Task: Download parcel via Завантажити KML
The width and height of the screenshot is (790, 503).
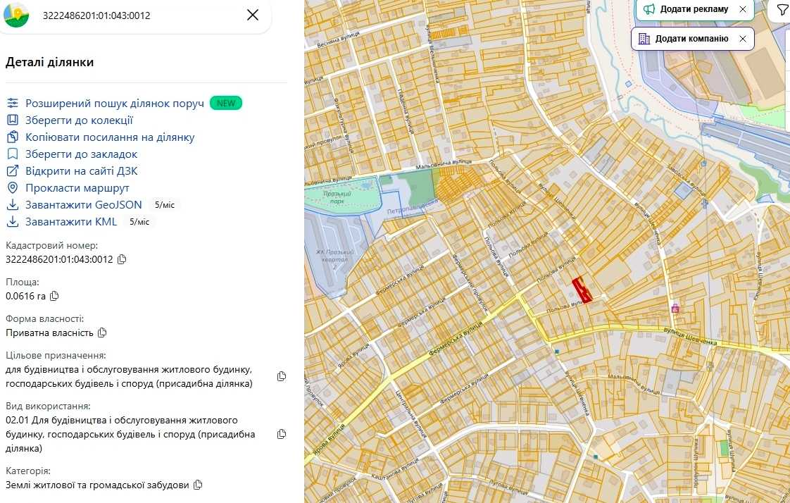Action: 71,222
